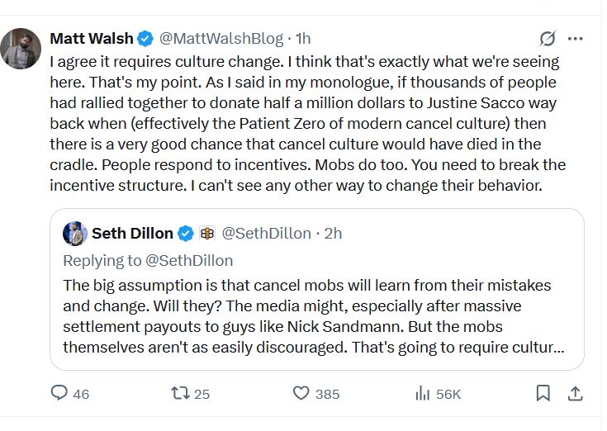Image resolution: width=607 pixels, height=431 pixels.
Task: Open the quoted tweet about cancel mobs
Action: 314,316
